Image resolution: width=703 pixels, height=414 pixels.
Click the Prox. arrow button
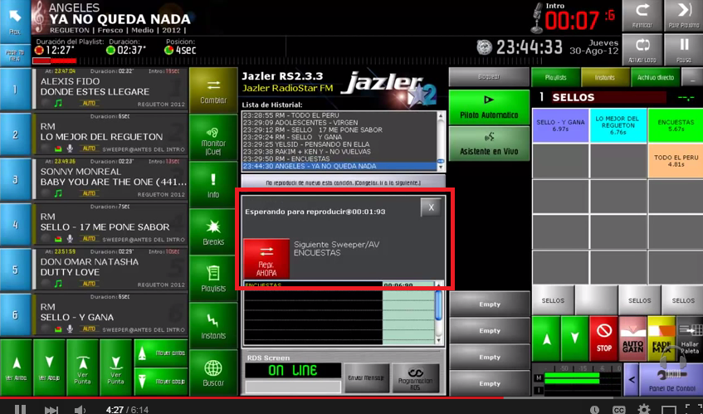click(15, 20)
